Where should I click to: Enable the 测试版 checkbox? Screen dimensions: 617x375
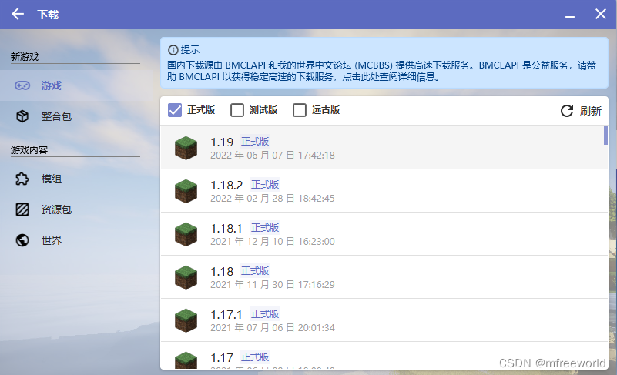(x=237, y=110)
